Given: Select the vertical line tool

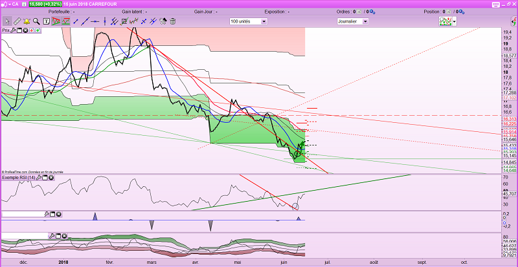Looking at the screenshot, I should (105, 21).
